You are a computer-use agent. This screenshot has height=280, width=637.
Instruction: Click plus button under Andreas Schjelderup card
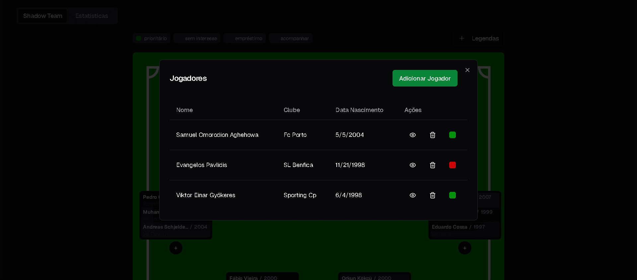[x=176, y=248]
